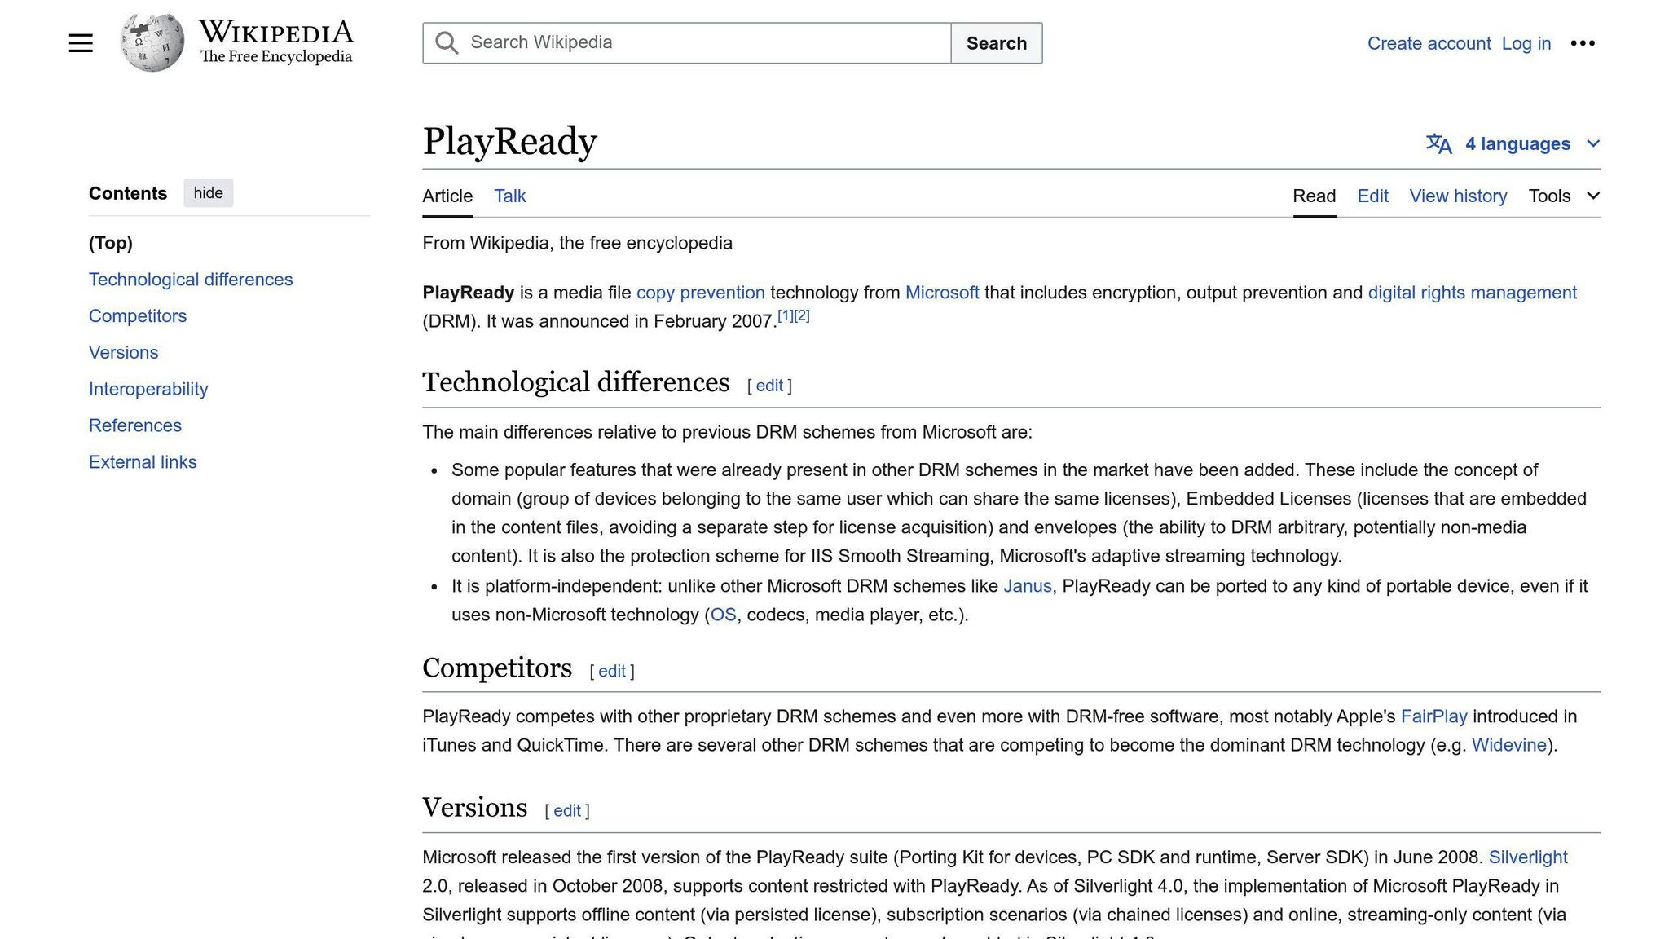Open the Widevine link
Screen dimensions: 1669x939
(1509, 745)
